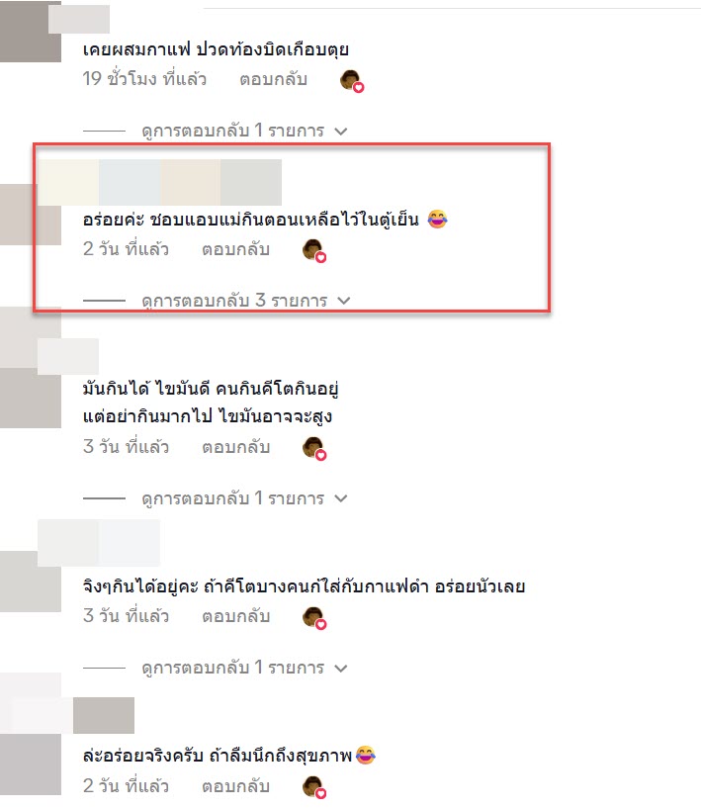Click creator-liked avatar on กาแฟดำ comment

(x=314, y=617)
